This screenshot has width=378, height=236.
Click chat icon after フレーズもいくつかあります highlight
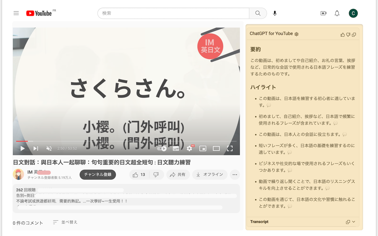[290, 170]
